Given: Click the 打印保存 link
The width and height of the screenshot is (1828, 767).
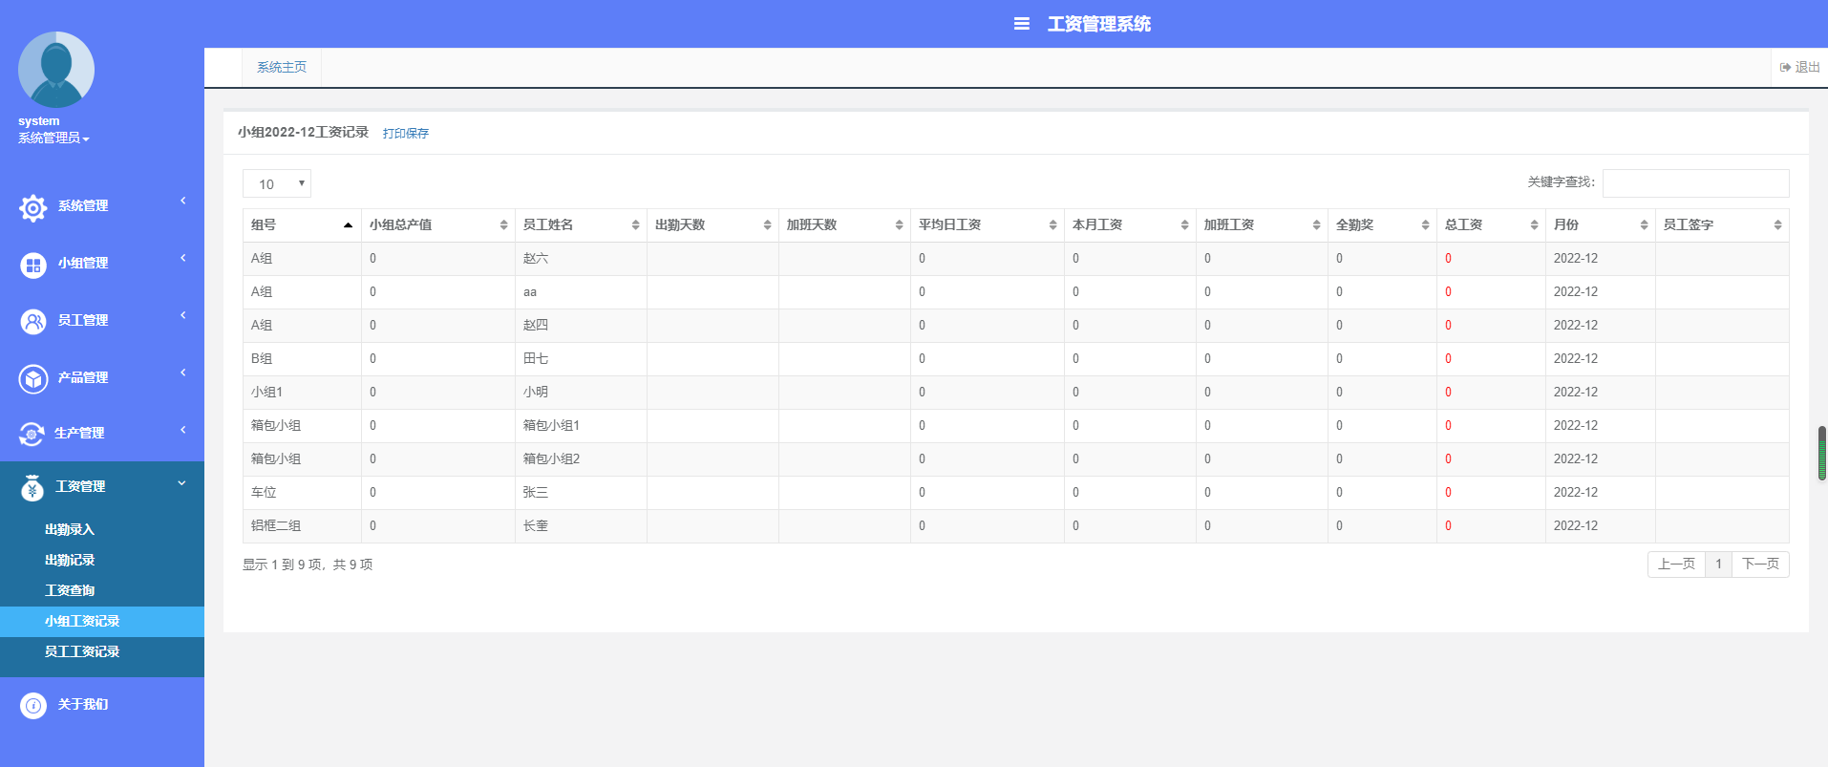Looking at the screenshot, I should click(x=406, y=134).
